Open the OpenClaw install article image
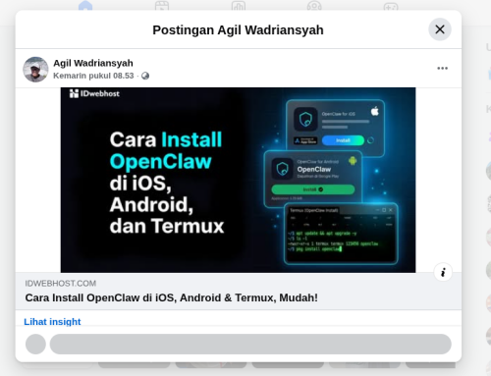Image resolution: width=491 pixels, height=376 pixels. (238, 180)
